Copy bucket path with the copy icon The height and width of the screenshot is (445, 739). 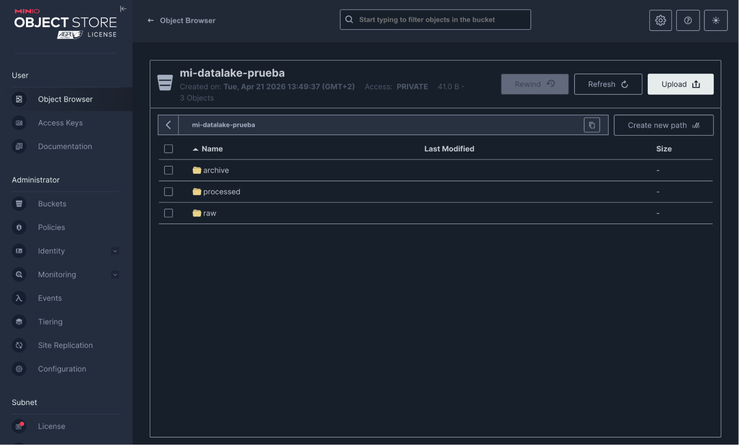click(591, 125)
